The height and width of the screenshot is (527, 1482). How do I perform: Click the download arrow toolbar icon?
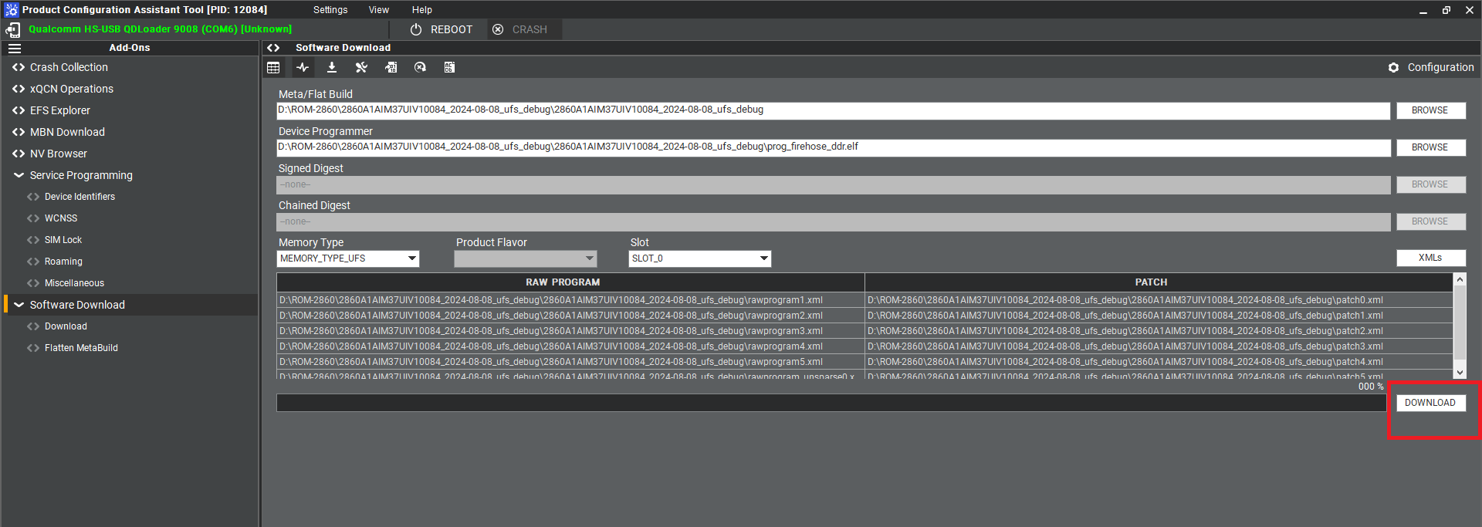pyautogui.click(x=332, y=68)
